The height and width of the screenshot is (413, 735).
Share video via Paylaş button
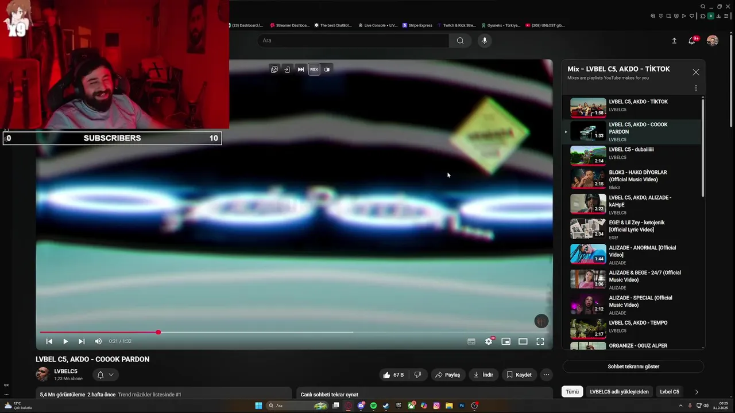tap(448, 375)
